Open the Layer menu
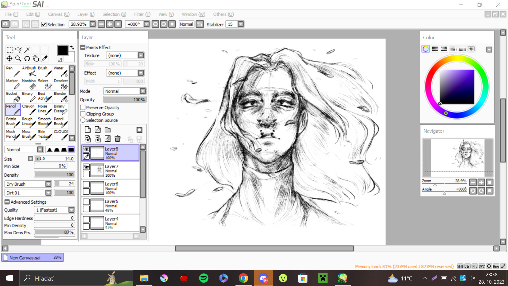Viewport: 508px width, 286px height. pyautogui.click(x=86, y=14)
